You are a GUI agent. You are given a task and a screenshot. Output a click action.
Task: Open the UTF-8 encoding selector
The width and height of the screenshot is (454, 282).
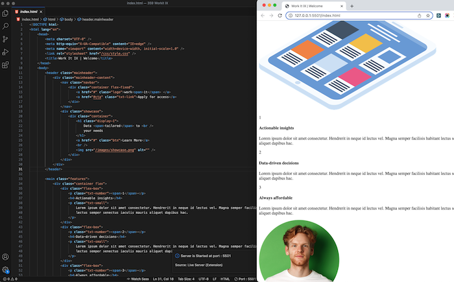click(204, 279)
